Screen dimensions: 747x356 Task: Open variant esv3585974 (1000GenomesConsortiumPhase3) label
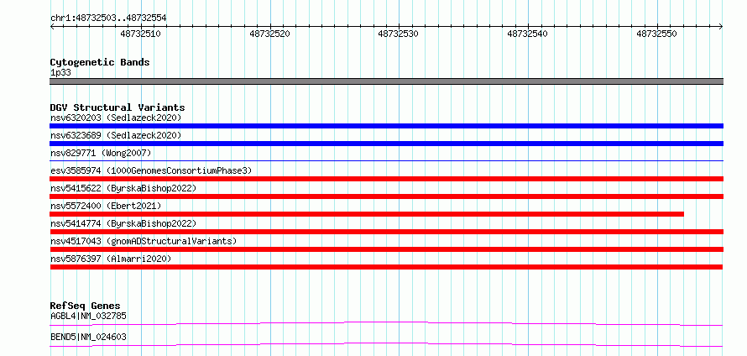pos(151,170)
